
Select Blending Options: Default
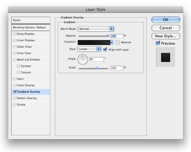coord(31,27)
